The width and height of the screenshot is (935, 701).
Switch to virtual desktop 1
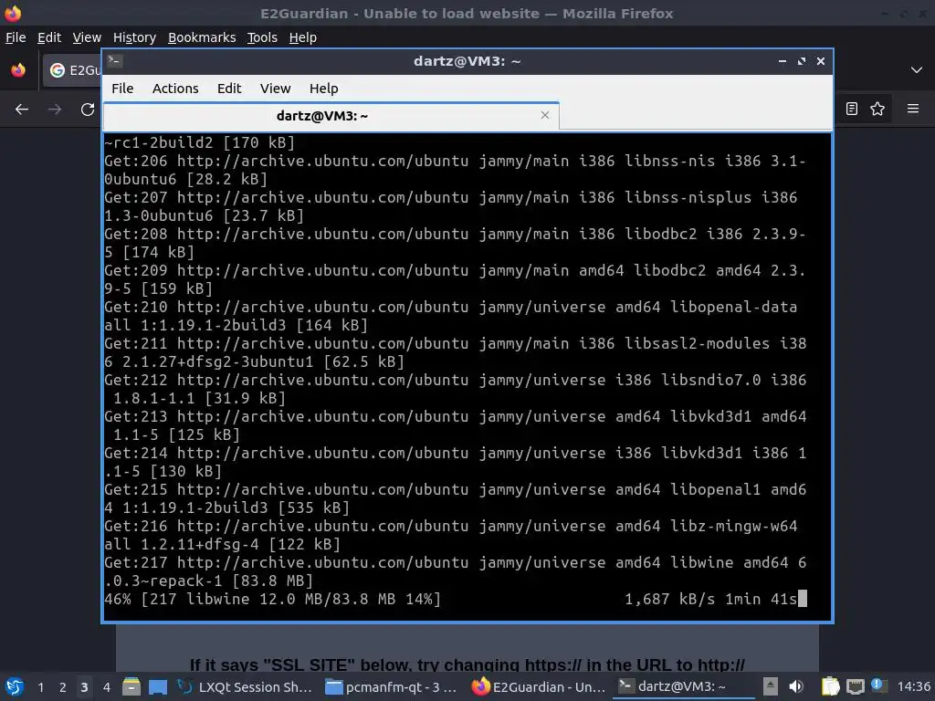(x=40, y=687)
